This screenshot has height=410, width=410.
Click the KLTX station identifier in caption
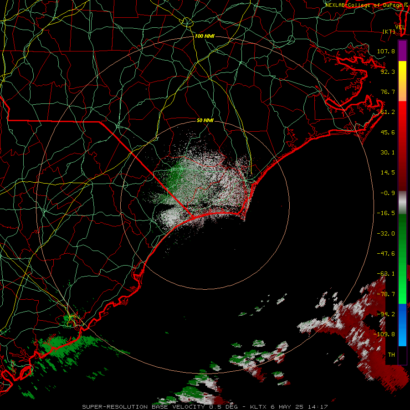pos(258,407)
